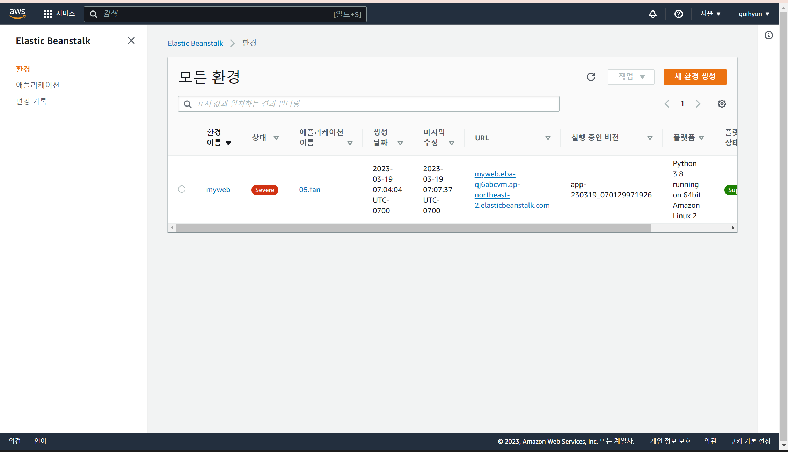
Task: Open the help question mark icon
Action: (x=678, y=14)
